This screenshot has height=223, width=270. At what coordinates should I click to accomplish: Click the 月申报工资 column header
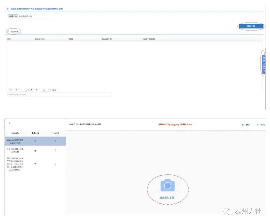[107, 39]
